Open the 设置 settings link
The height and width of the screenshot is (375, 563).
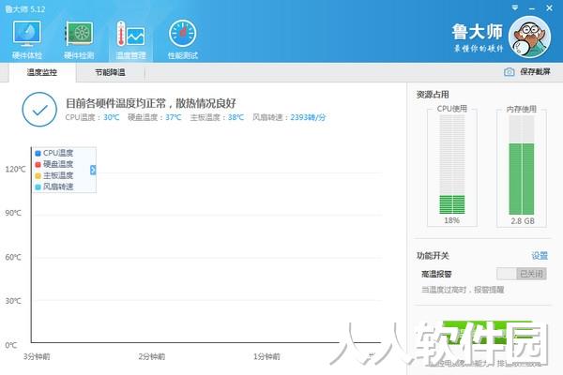click(540, 256)
